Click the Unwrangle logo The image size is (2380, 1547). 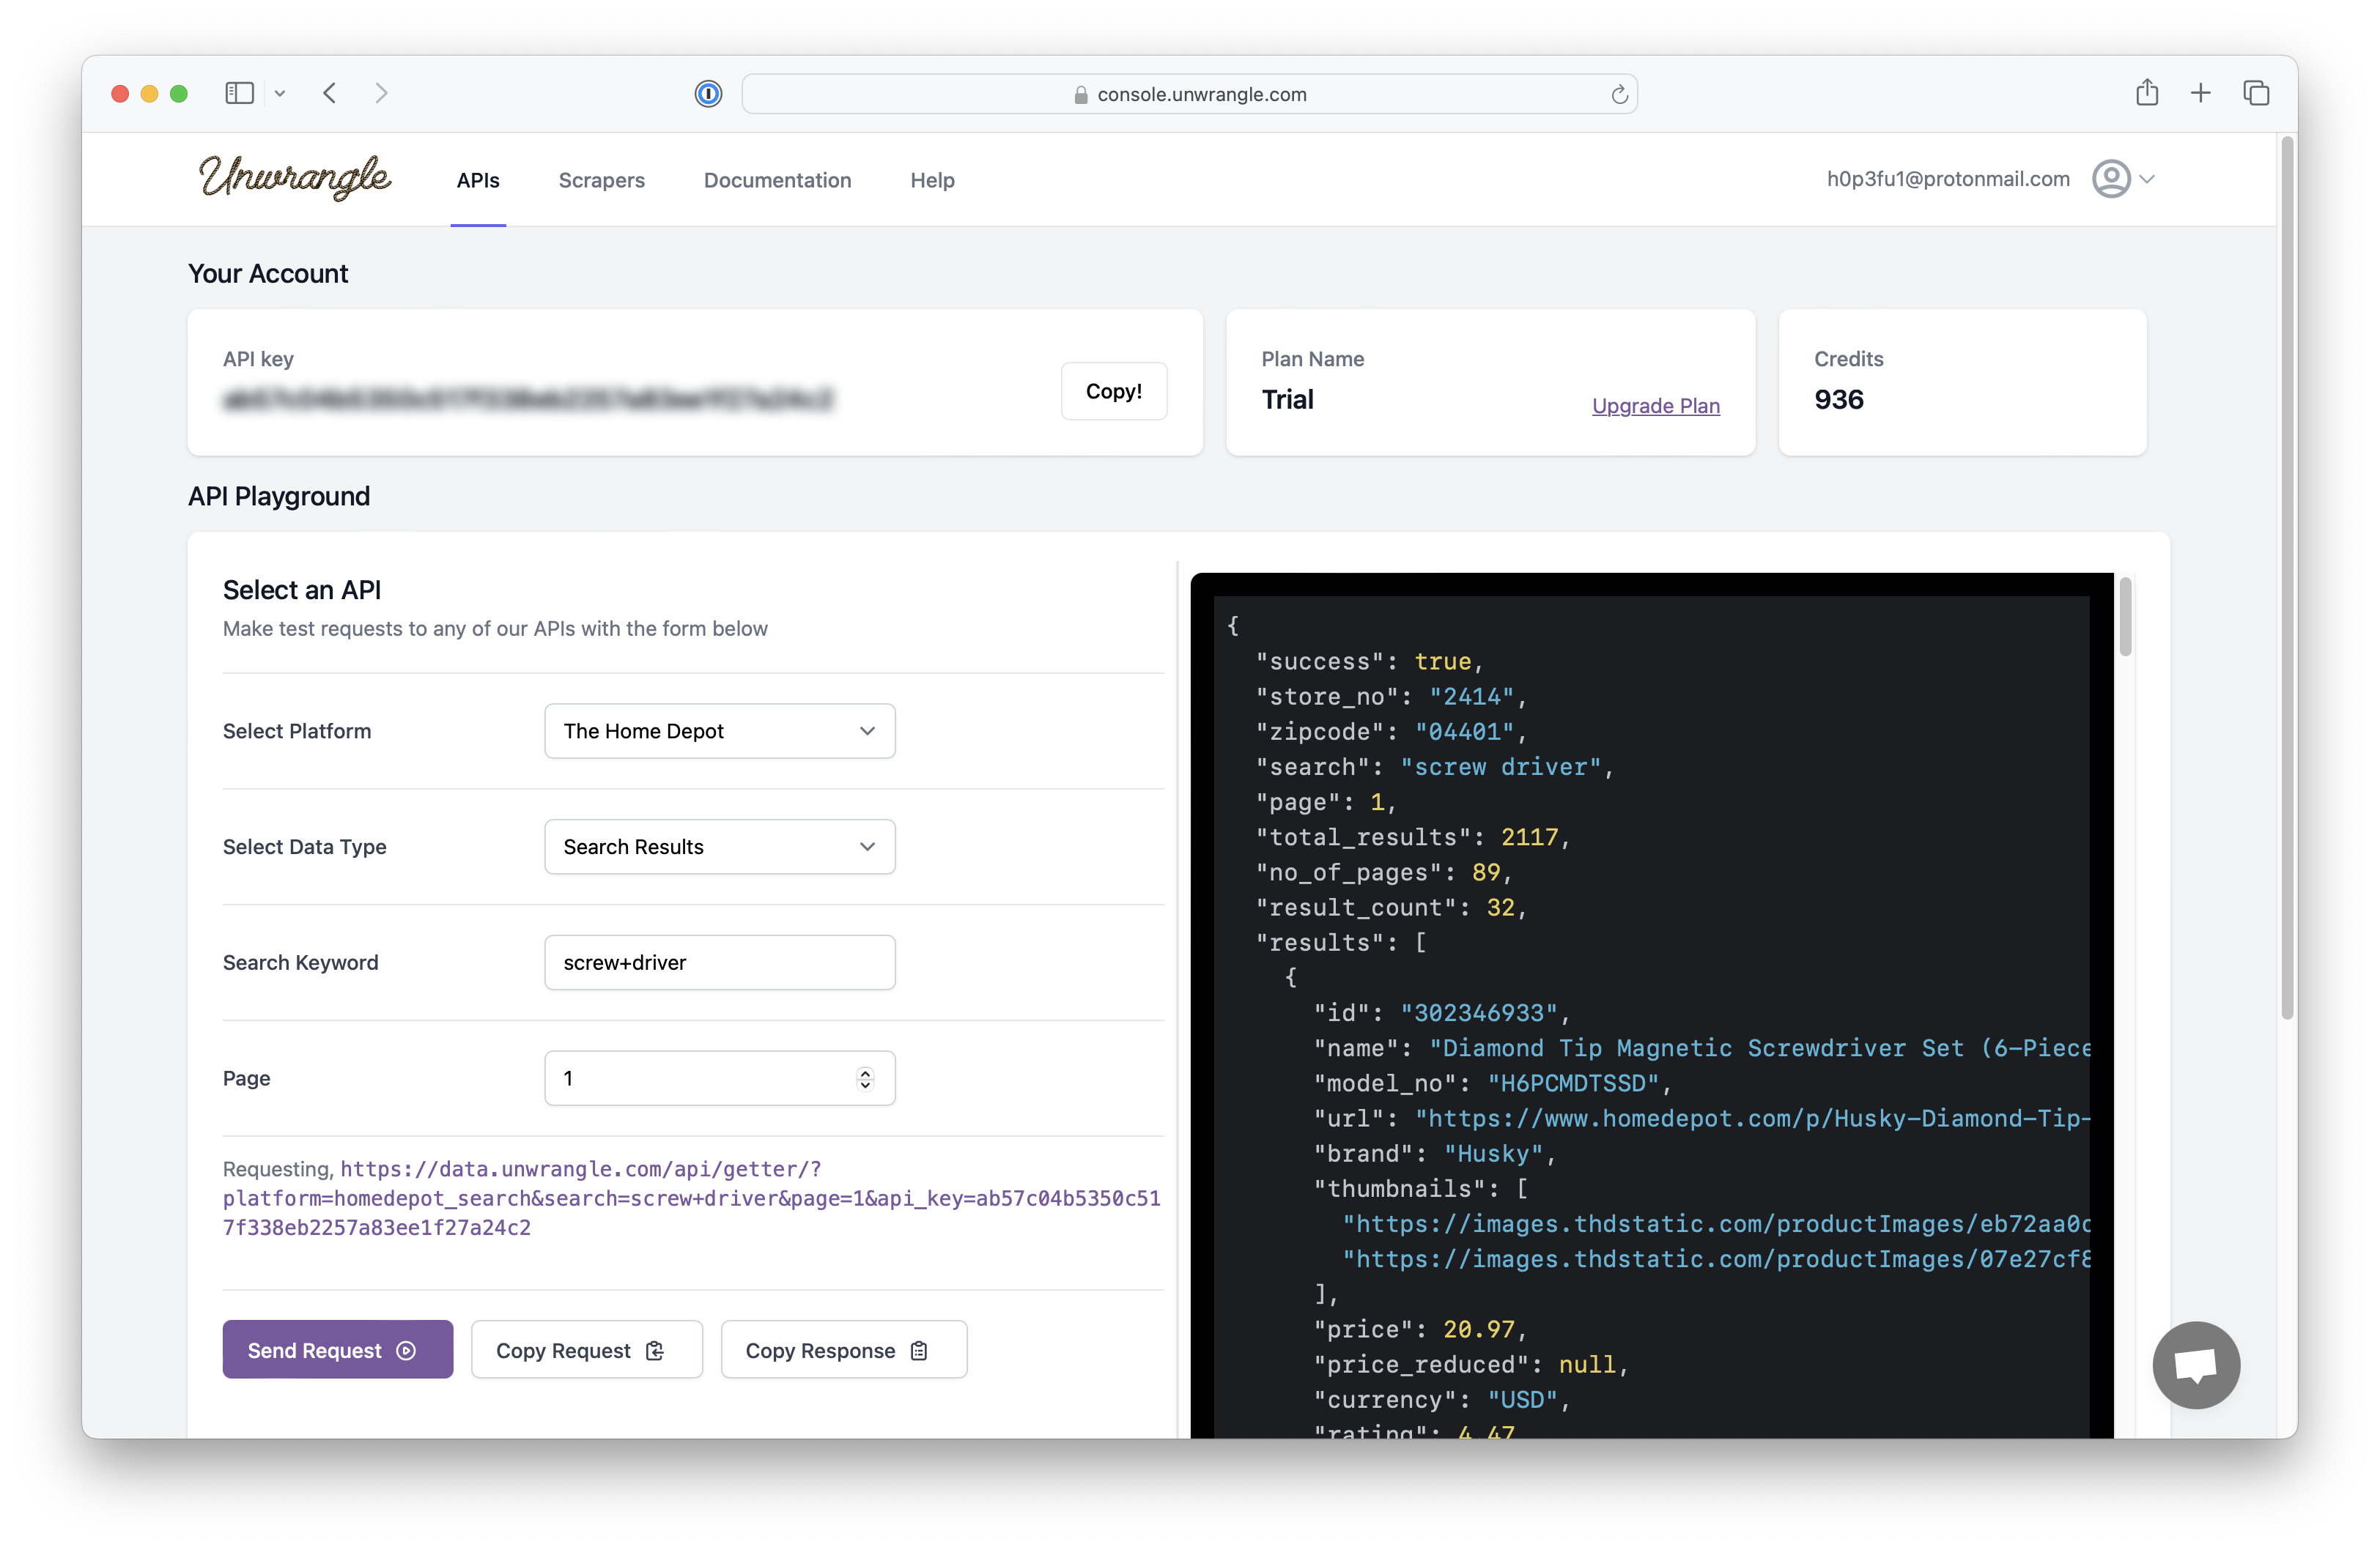295,178
